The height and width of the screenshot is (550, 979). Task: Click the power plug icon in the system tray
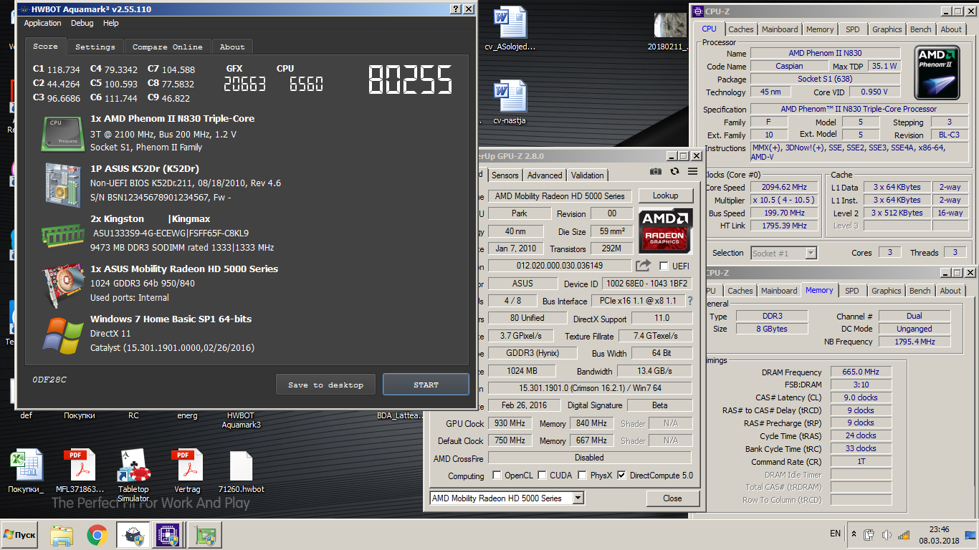point(869,534)
